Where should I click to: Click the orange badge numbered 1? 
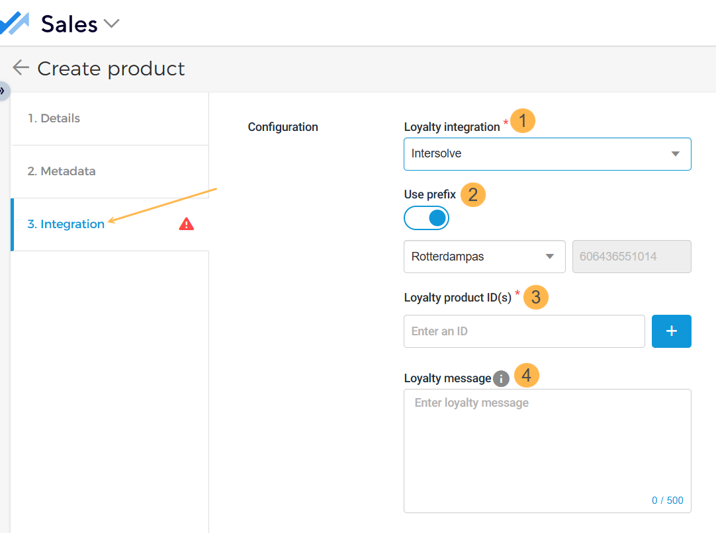tap(523, 121)
